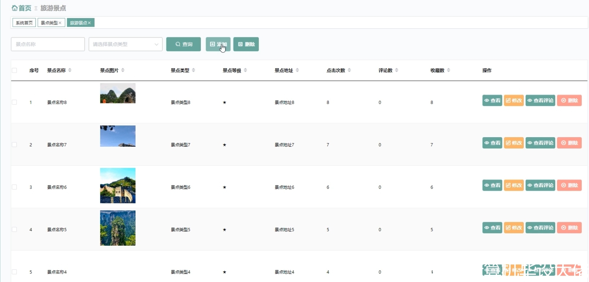Click the 景点名称 search input field
Screen dimensions: 589x282
click(x=48, y=44)
